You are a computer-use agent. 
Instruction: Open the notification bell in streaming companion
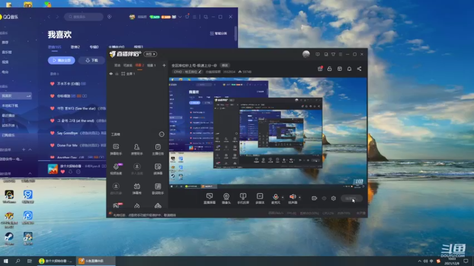click(x=349, y=69)
